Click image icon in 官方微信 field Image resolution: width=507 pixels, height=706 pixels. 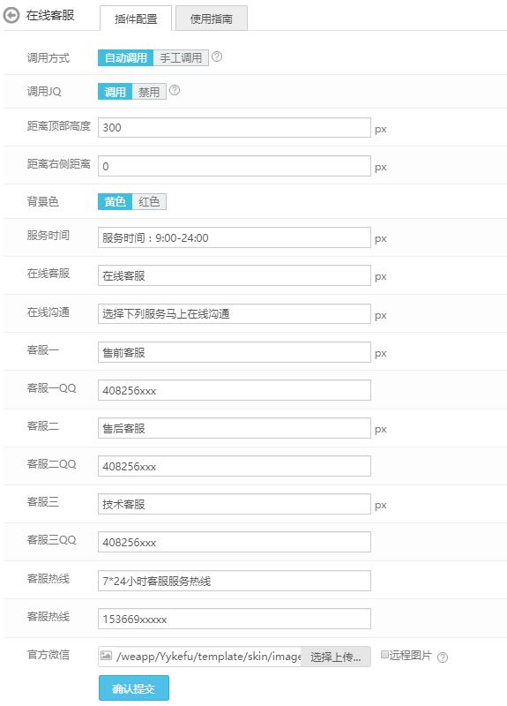pos(106,656)
